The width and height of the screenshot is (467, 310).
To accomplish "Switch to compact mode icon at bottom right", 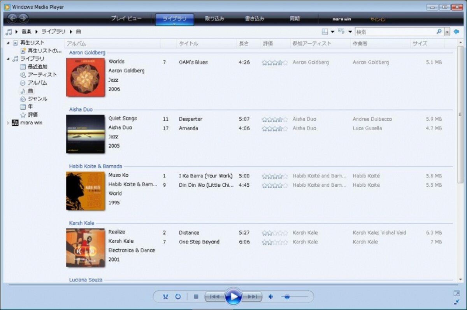I will pyautogui.click(x=456, y=302).
